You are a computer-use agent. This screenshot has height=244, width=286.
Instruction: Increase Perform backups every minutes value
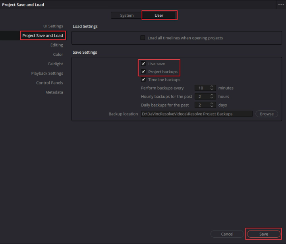click(212, 86)
